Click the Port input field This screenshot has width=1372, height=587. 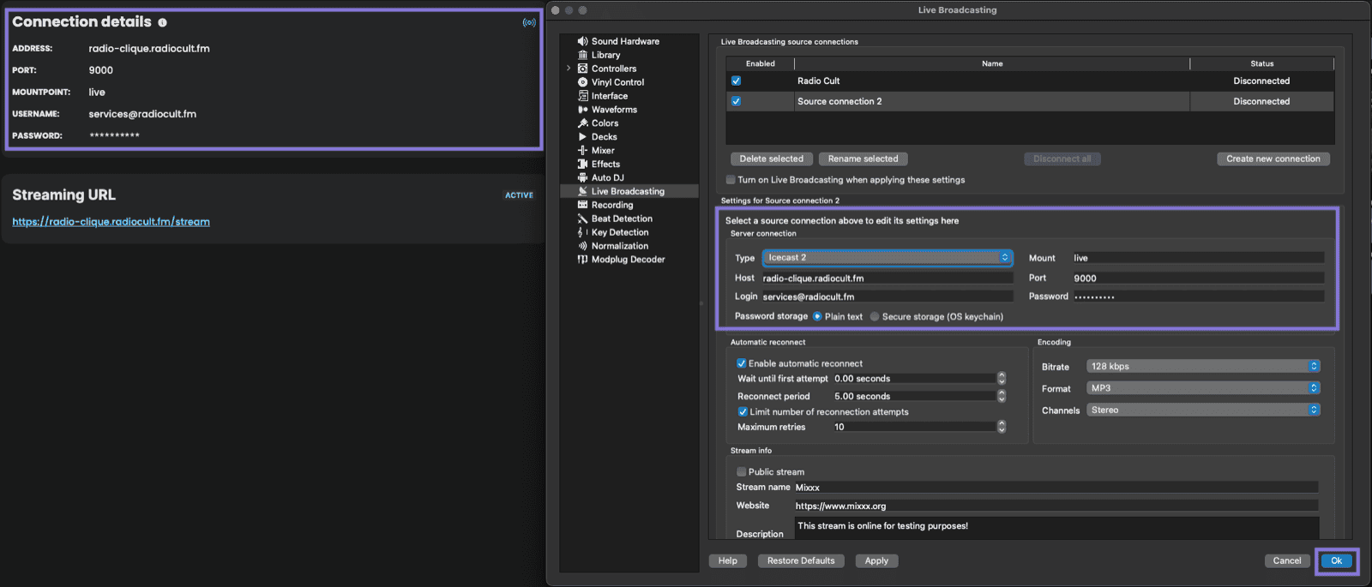1198,279
